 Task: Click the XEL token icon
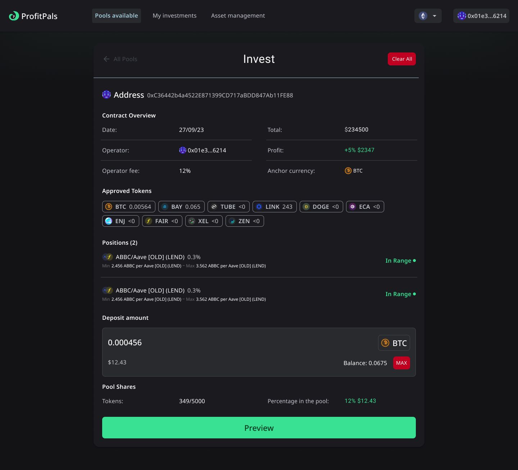pos(192,221)
